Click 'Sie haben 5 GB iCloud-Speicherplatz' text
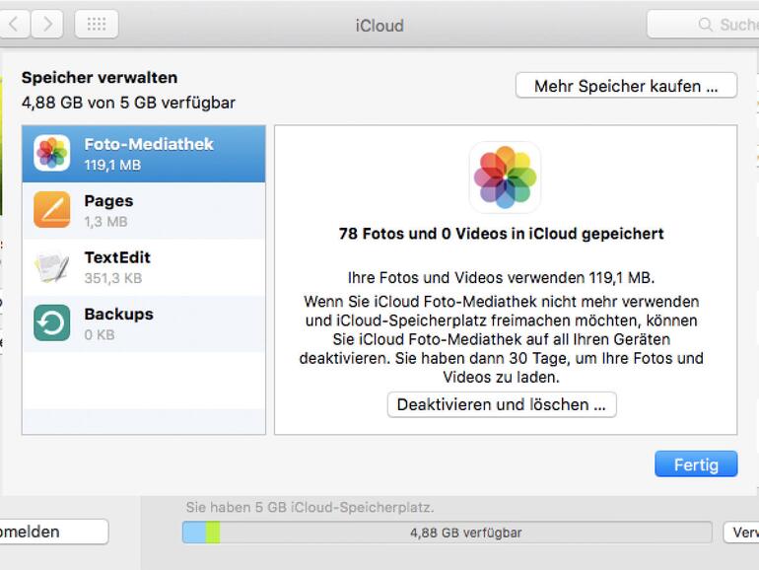Screen dimensions: 759x570 310,508
